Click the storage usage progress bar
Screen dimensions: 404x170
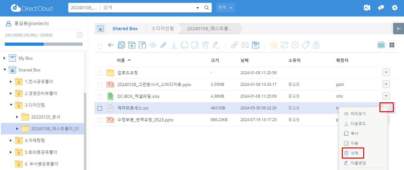[44, 44]
